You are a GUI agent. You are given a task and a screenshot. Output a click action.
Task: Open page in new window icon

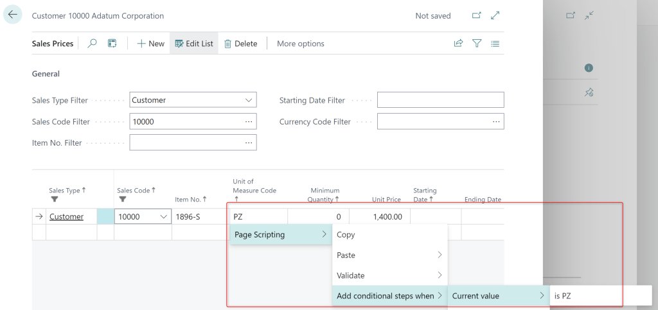point(476,15)
